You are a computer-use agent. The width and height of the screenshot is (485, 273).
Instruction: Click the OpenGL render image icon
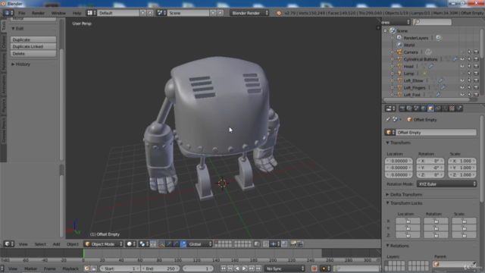[293, 244]
